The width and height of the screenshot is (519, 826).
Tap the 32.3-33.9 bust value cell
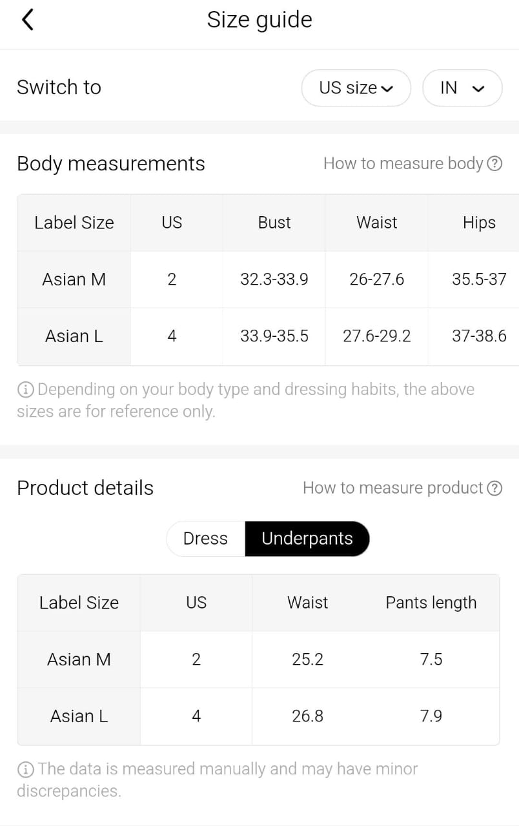[x=274, y=279]
